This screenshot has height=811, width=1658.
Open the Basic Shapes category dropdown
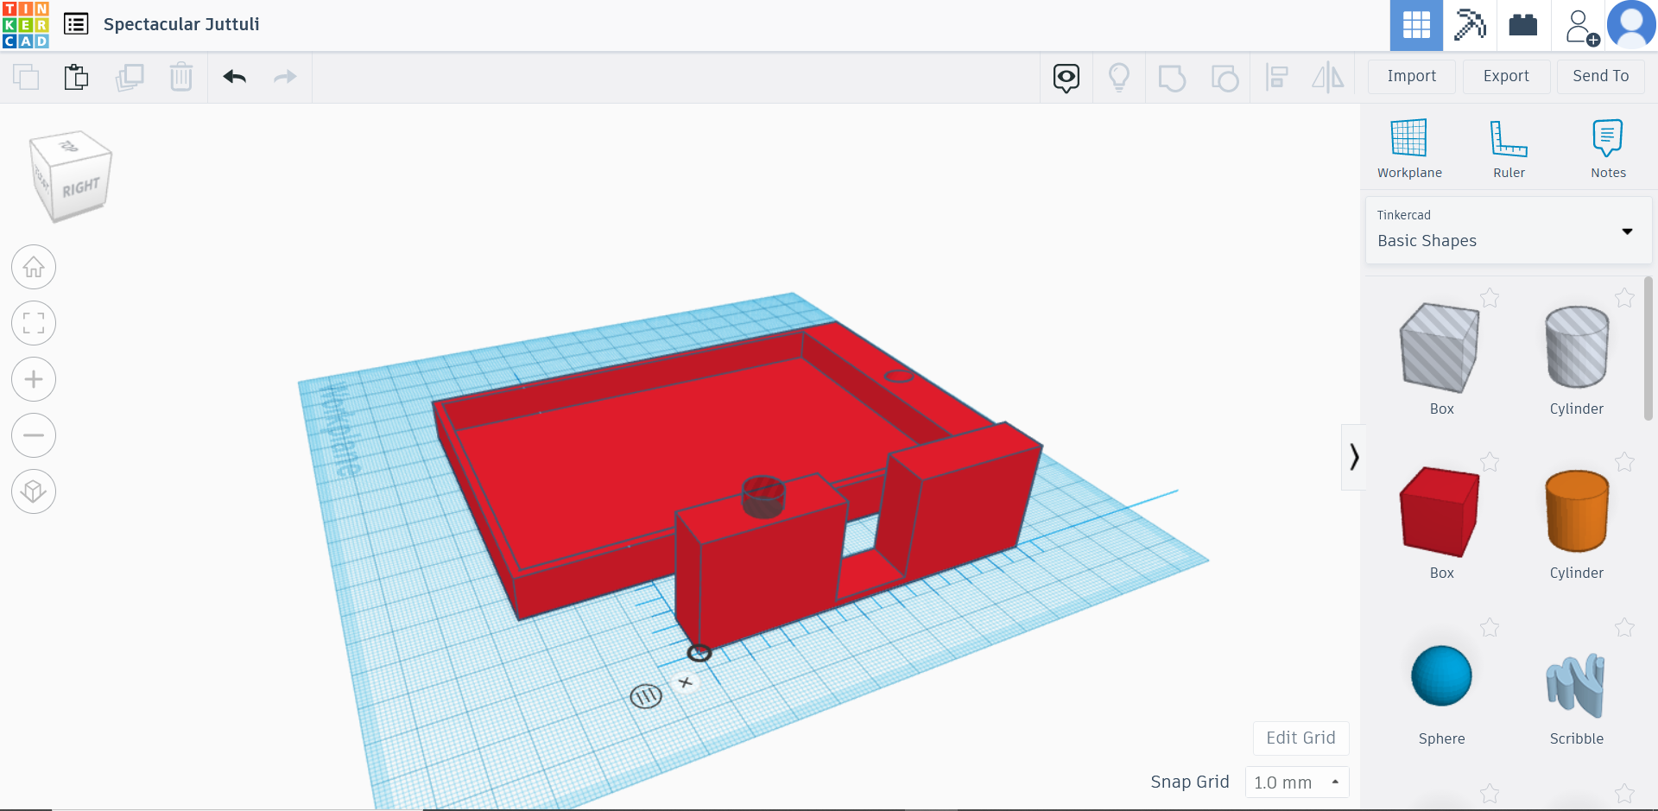click(x=1509, y=231)
